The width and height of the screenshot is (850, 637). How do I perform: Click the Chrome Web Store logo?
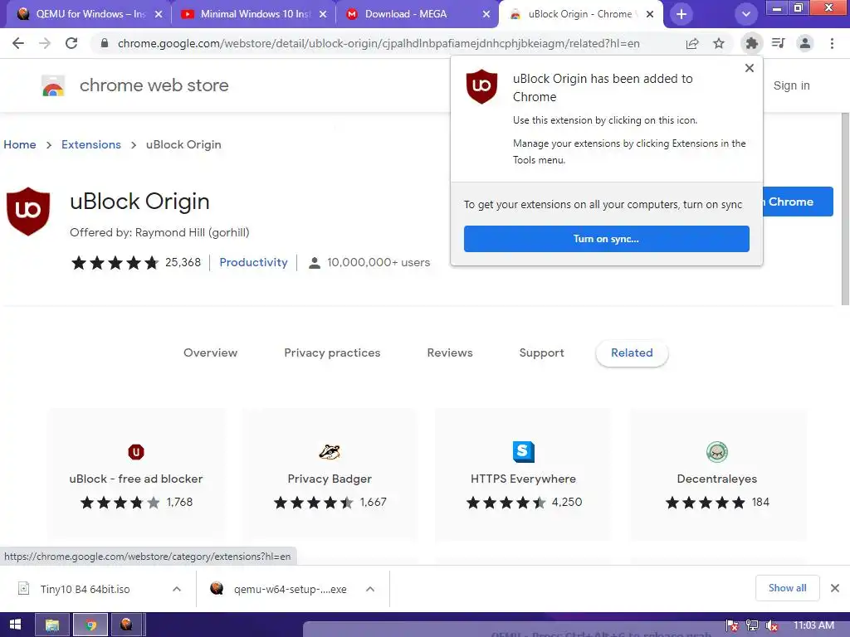pyautogui.click(x=53, y=85)
